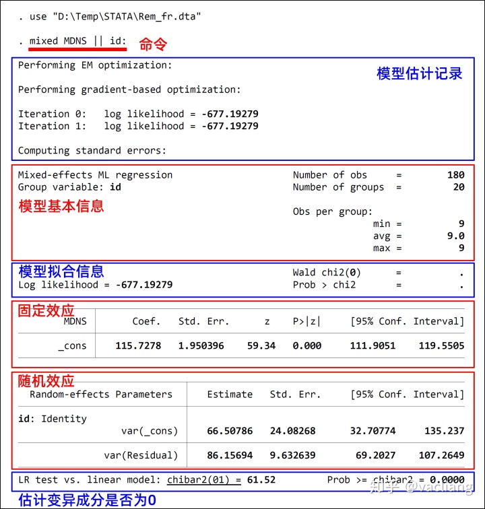This screenshot has height=509, width=485.
Task: Click the "_cons" row label
Action: (72, 346)
